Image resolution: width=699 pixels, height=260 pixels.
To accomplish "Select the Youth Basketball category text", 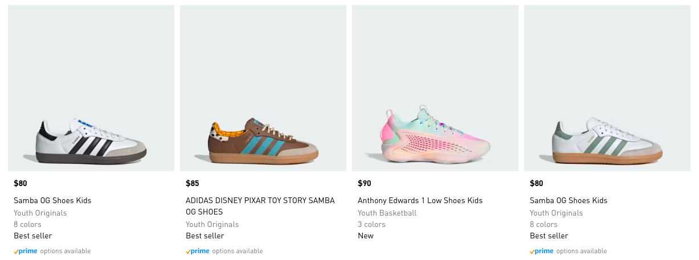I will coord(387,213).
